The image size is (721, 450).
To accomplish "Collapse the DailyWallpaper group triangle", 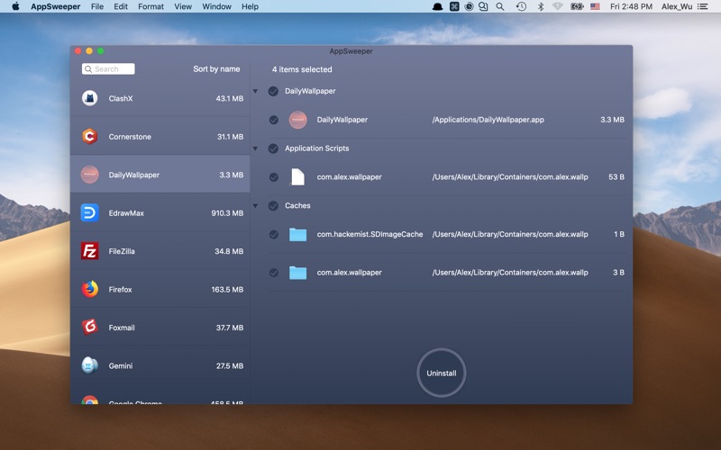I will click(x=255, y=91).
